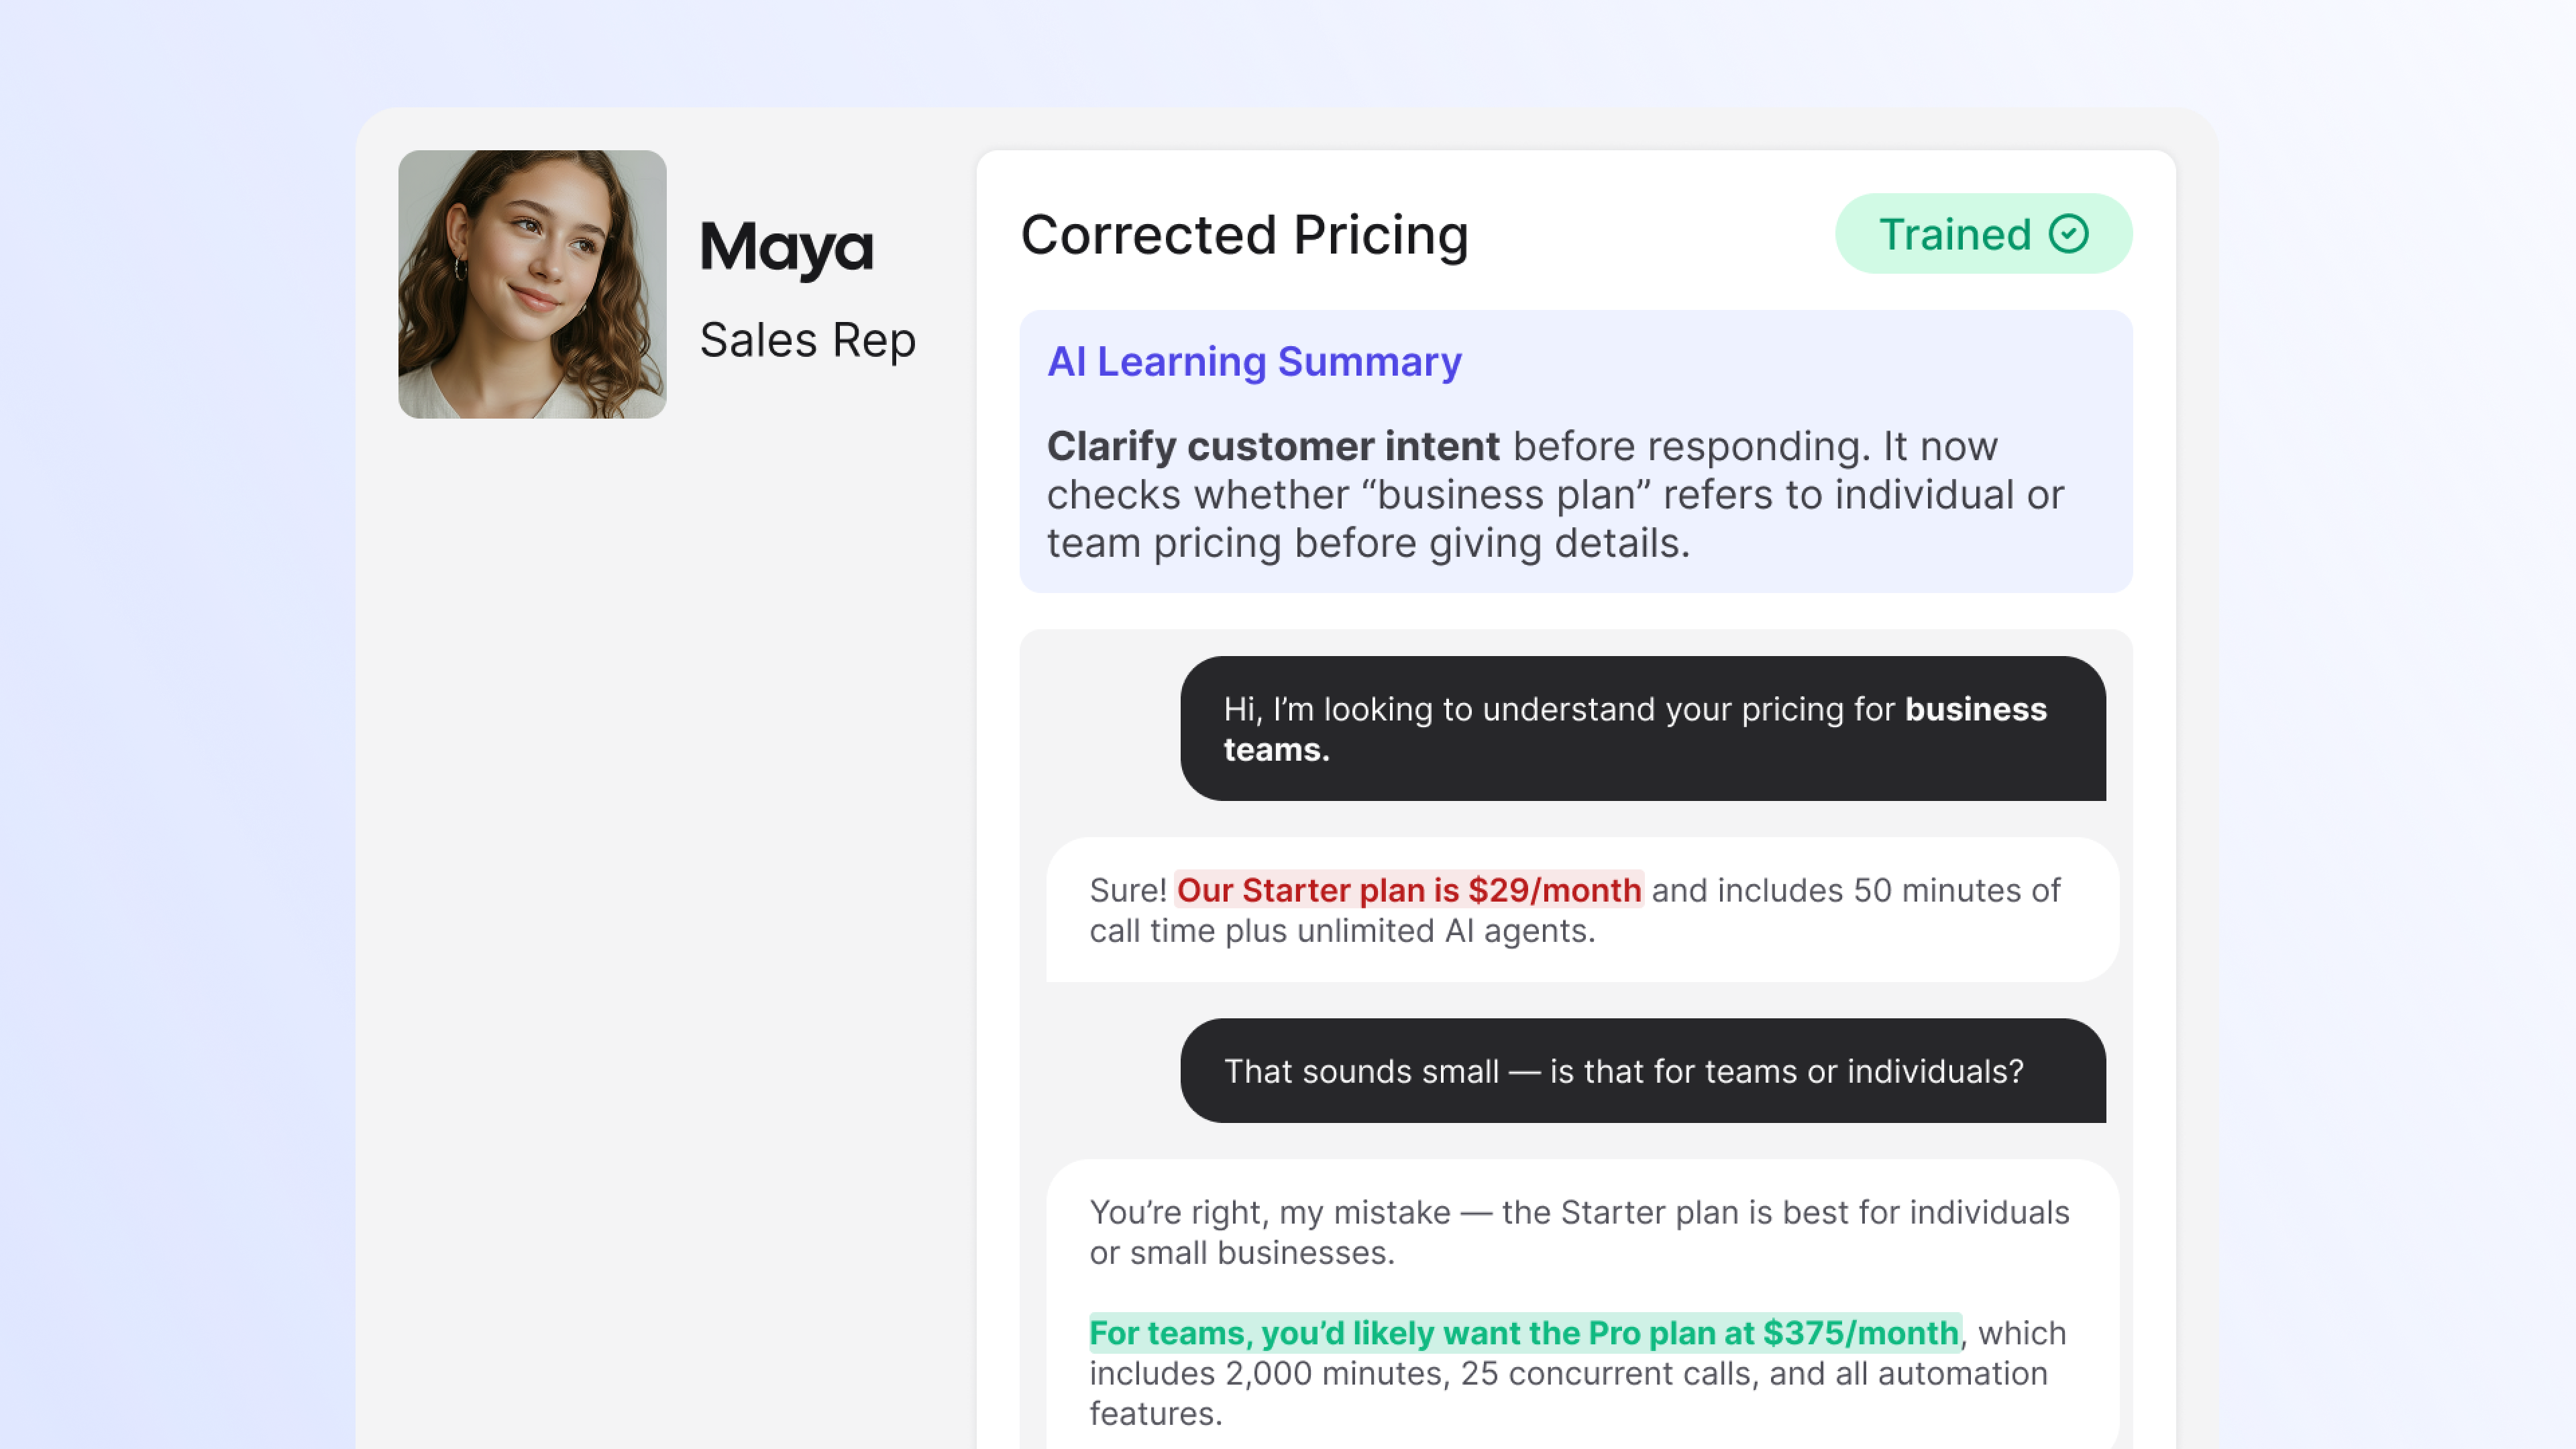Click the green highlighted Pro plan $375/month text

[x=1524, y=1333]
